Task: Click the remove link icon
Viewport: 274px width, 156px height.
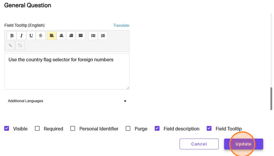Action: [x=20, y=45]
